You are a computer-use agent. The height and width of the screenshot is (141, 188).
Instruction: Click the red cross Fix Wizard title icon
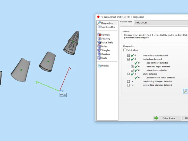(98, 17)
